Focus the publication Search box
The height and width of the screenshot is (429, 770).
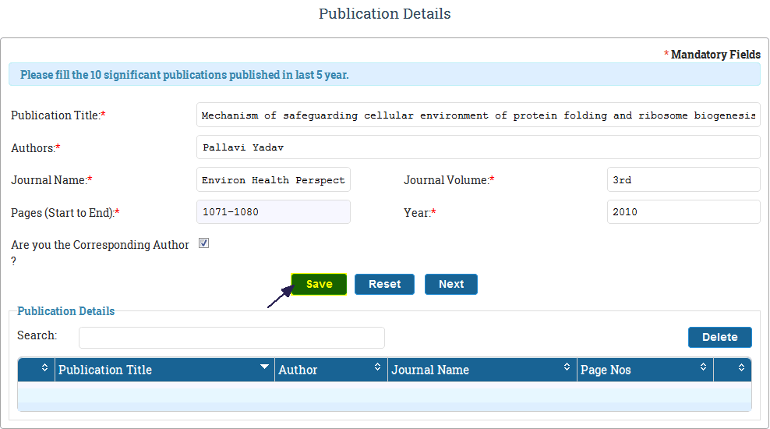click(x=231, y=338)
